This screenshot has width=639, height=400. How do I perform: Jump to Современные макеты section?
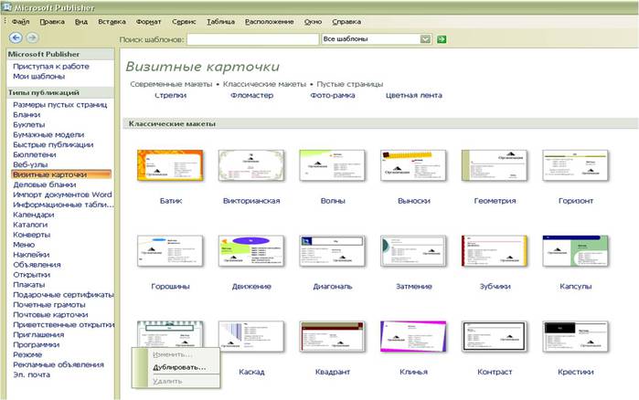(171, 84)
